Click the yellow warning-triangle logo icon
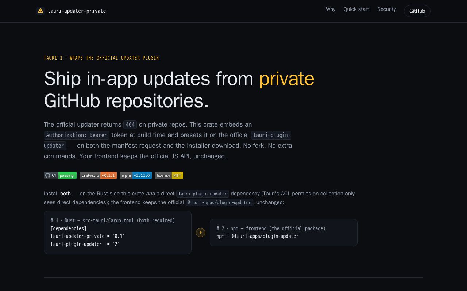 tap(40, 11)
